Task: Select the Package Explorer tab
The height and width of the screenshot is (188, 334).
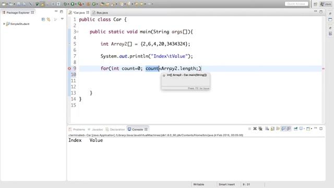Action: (18, 13)
